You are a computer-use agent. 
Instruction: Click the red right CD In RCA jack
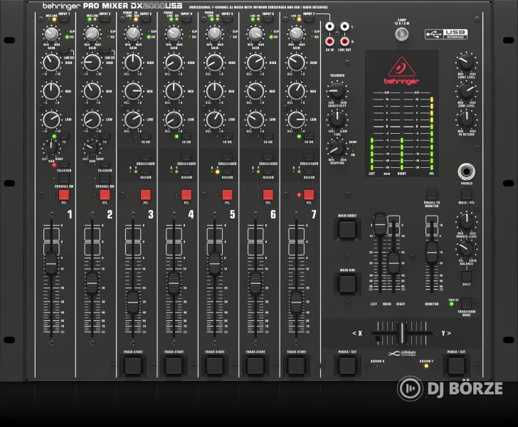coord(329,42)
